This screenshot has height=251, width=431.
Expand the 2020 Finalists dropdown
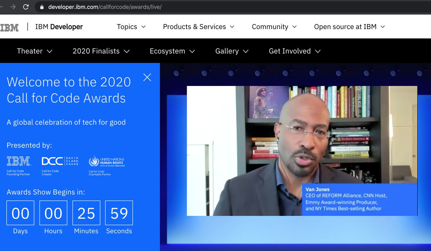point(101,51)
